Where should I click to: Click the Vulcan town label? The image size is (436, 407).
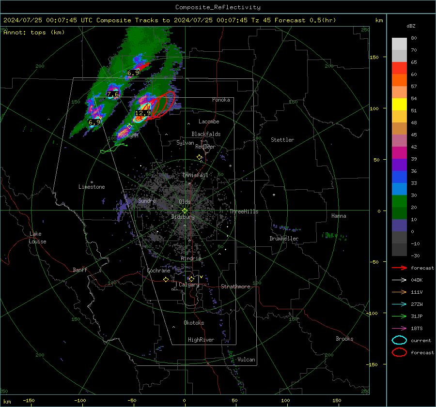coord(246,360)
